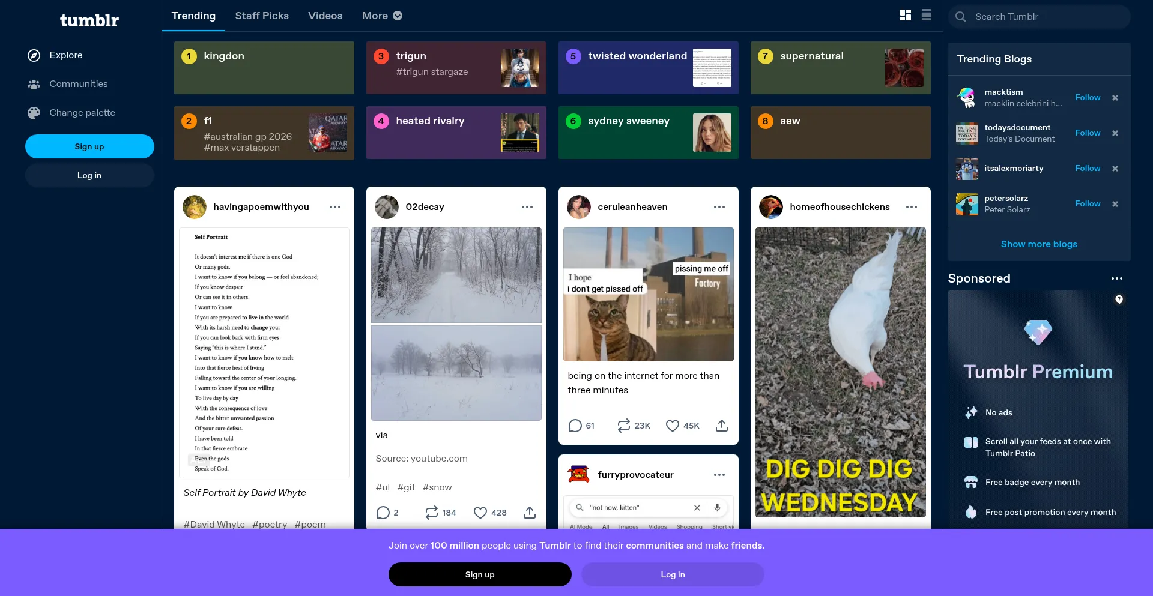Open the twisted wonderland trending topic
Image resolution: width=1153 pixels, height=596 pixels.
[x=649, y=68]
